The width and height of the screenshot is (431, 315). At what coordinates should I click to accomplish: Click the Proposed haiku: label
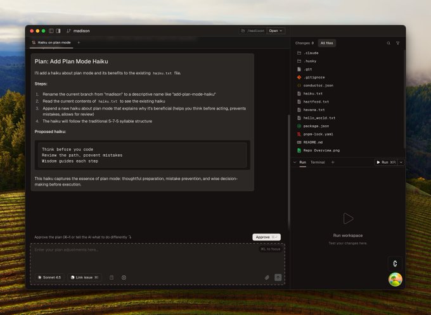click(x=50, y=132)
